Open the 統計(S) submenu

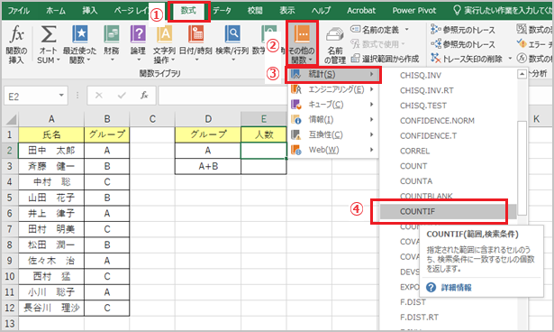(x=332, y=74)
